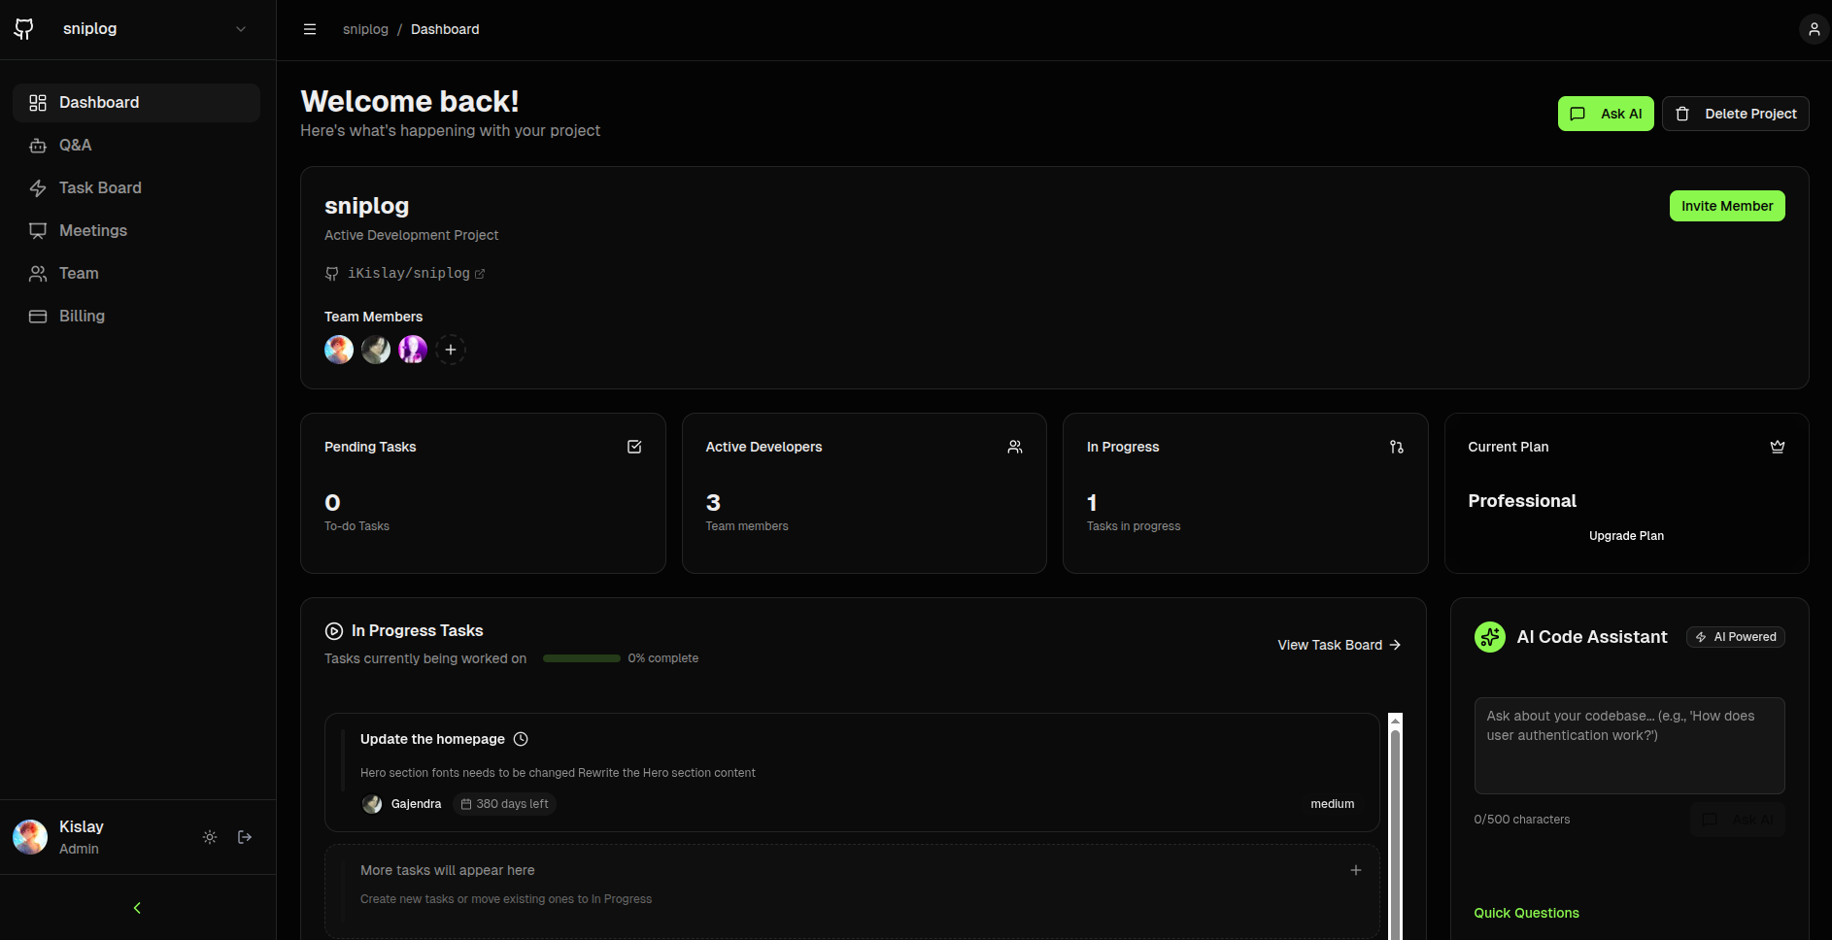Image resolution: width=1832 pixels, height=940 pixels.
Task: Collapse the sidebar using the bottom chevron
Action: point(136,907)
